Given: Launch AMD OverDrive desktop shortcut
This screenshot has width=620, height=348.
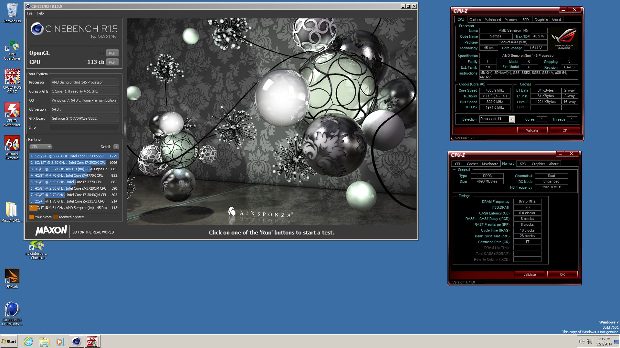Looking at the screenshot, I should [x=12, y=50].
